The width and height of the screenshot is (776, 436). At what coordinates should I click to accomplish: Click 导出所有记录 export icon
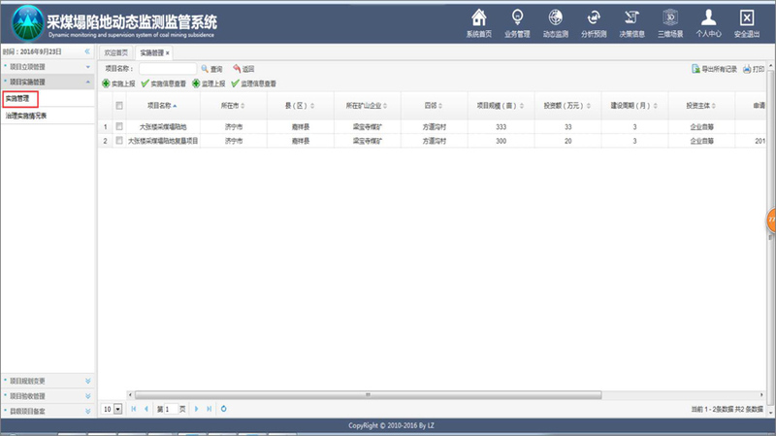pos(695,69)
